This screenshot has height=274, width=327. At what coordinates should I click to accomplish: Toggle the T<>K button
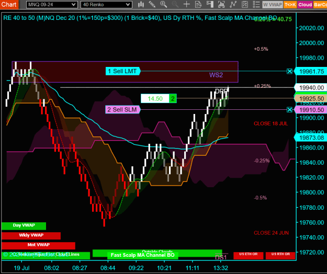pos(290,5)
